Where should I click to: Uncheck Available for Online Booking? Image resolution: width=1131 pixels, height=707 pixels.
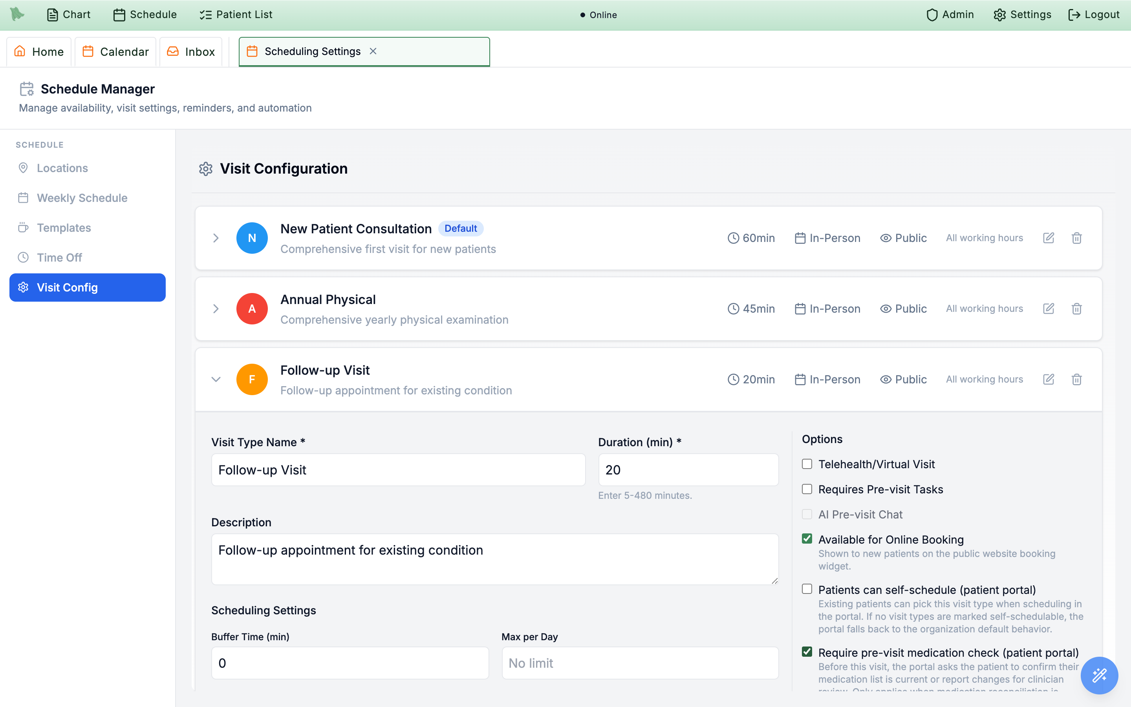coord(807,538)
